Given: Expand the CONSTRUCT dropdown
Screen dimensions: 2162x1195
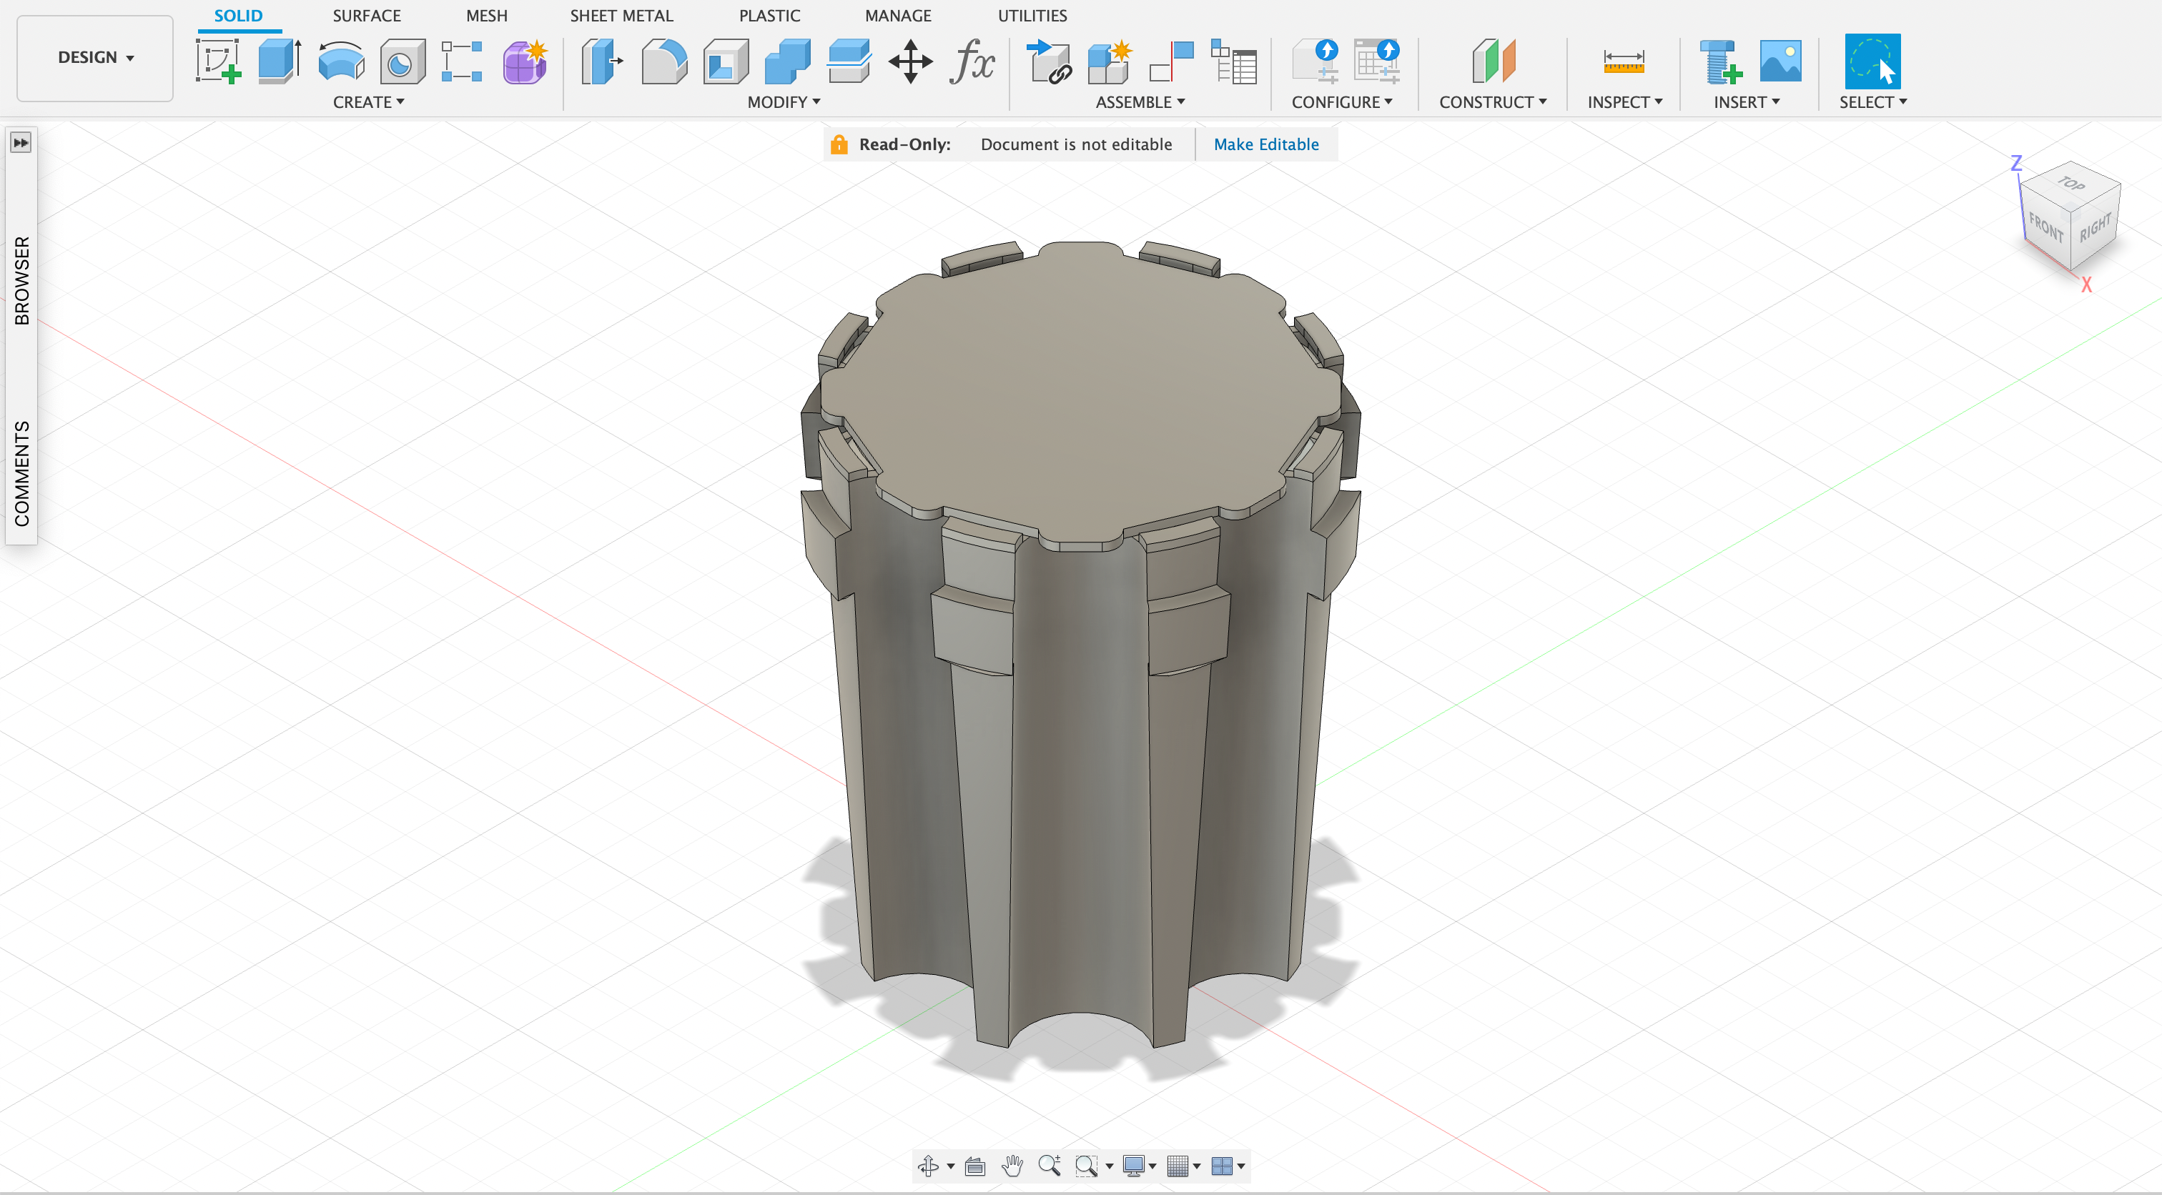Looking at the screenshot, I should point(1492,101).
